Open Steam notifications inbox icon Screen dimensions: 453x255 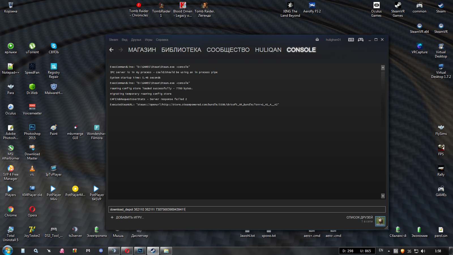pos(317,40)
